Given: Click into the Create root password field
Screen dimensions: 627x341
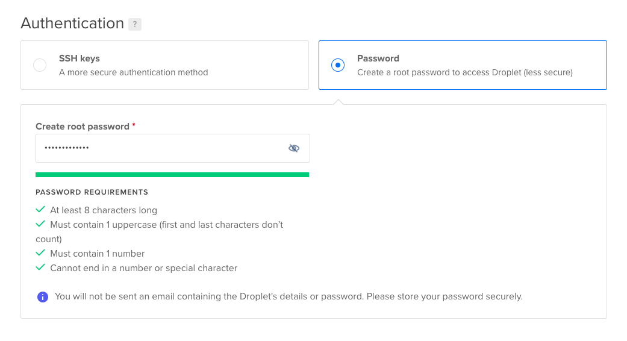Looking at the screenshot, I should [x=173, y=148].
